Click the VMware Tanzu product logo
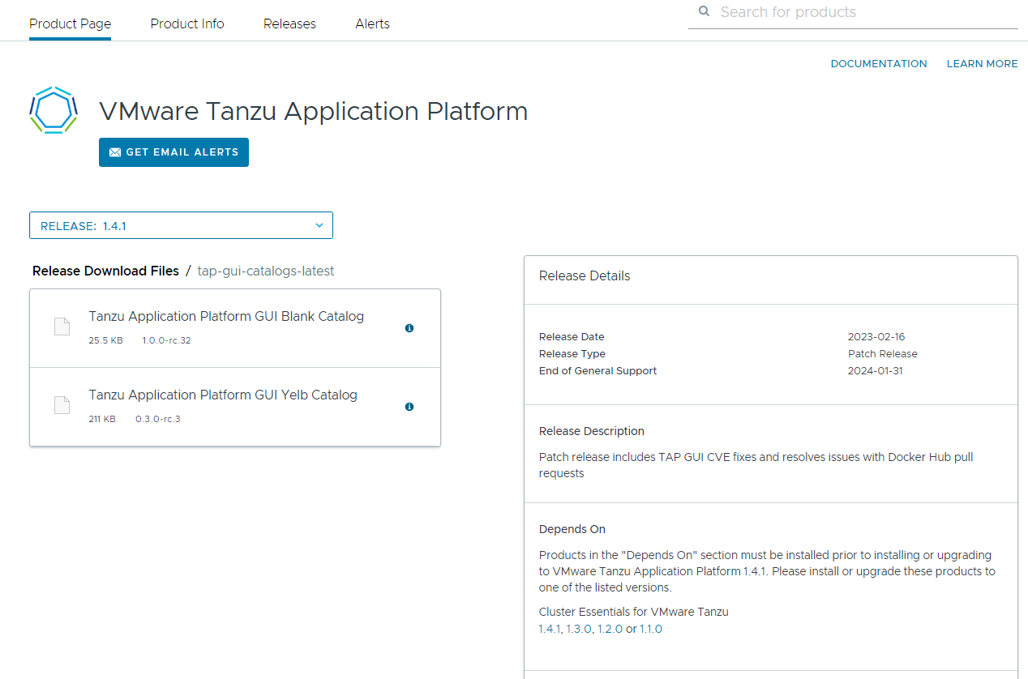 tap(54, 110)
